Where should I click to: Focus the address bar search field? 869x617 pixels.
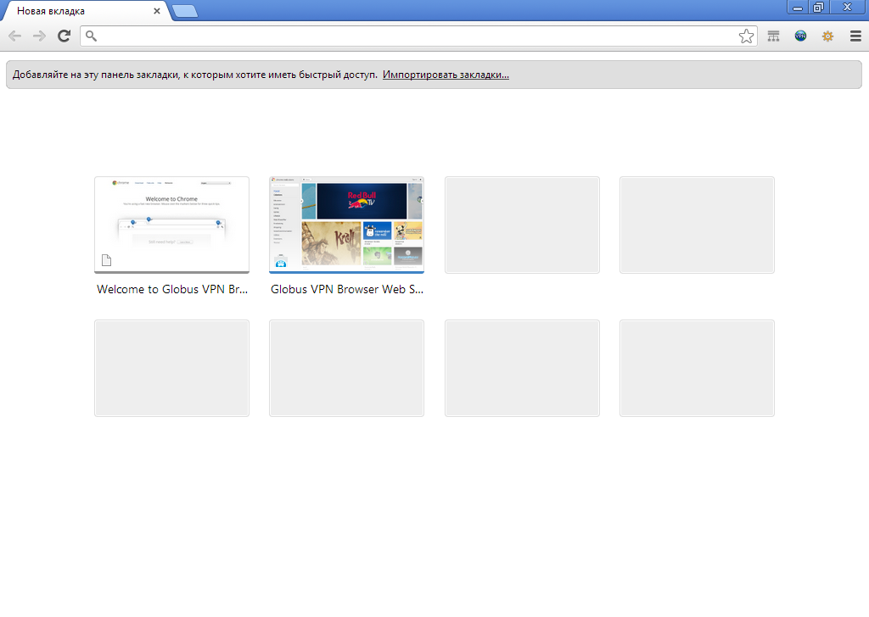[x=416, y=36]
